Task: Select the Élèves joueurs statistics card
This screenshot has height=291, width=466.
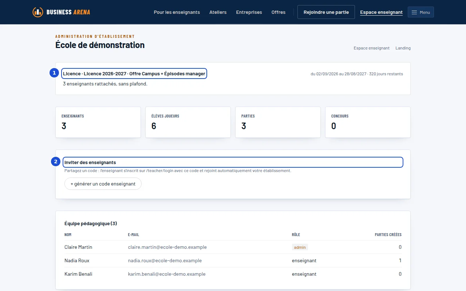Action: [x=188, y=122]
